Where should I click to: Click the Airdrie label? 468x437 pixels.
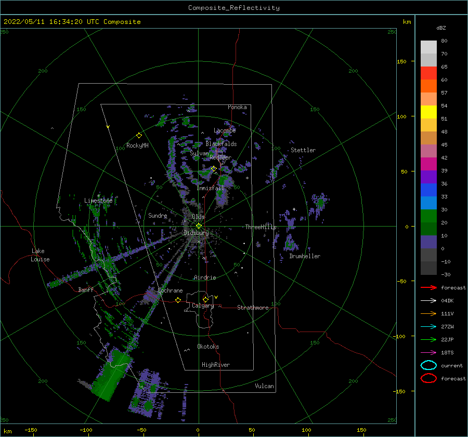coord(205,277)
